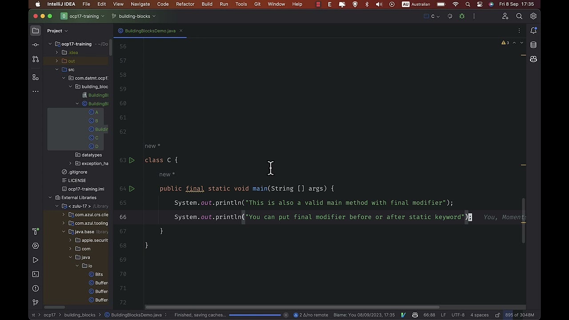This screenshot has height=320, width=569.
Task: Open the 3 warnings inspection widget
Action: coord(505,43)
